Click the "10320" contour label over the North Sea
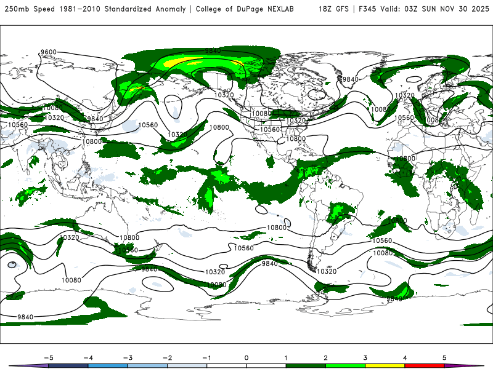The height and width of the screenshot is (369, 493). tap(405, 95)
